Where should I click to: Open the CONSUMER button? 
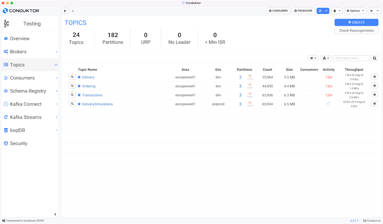tap(278, 11)
